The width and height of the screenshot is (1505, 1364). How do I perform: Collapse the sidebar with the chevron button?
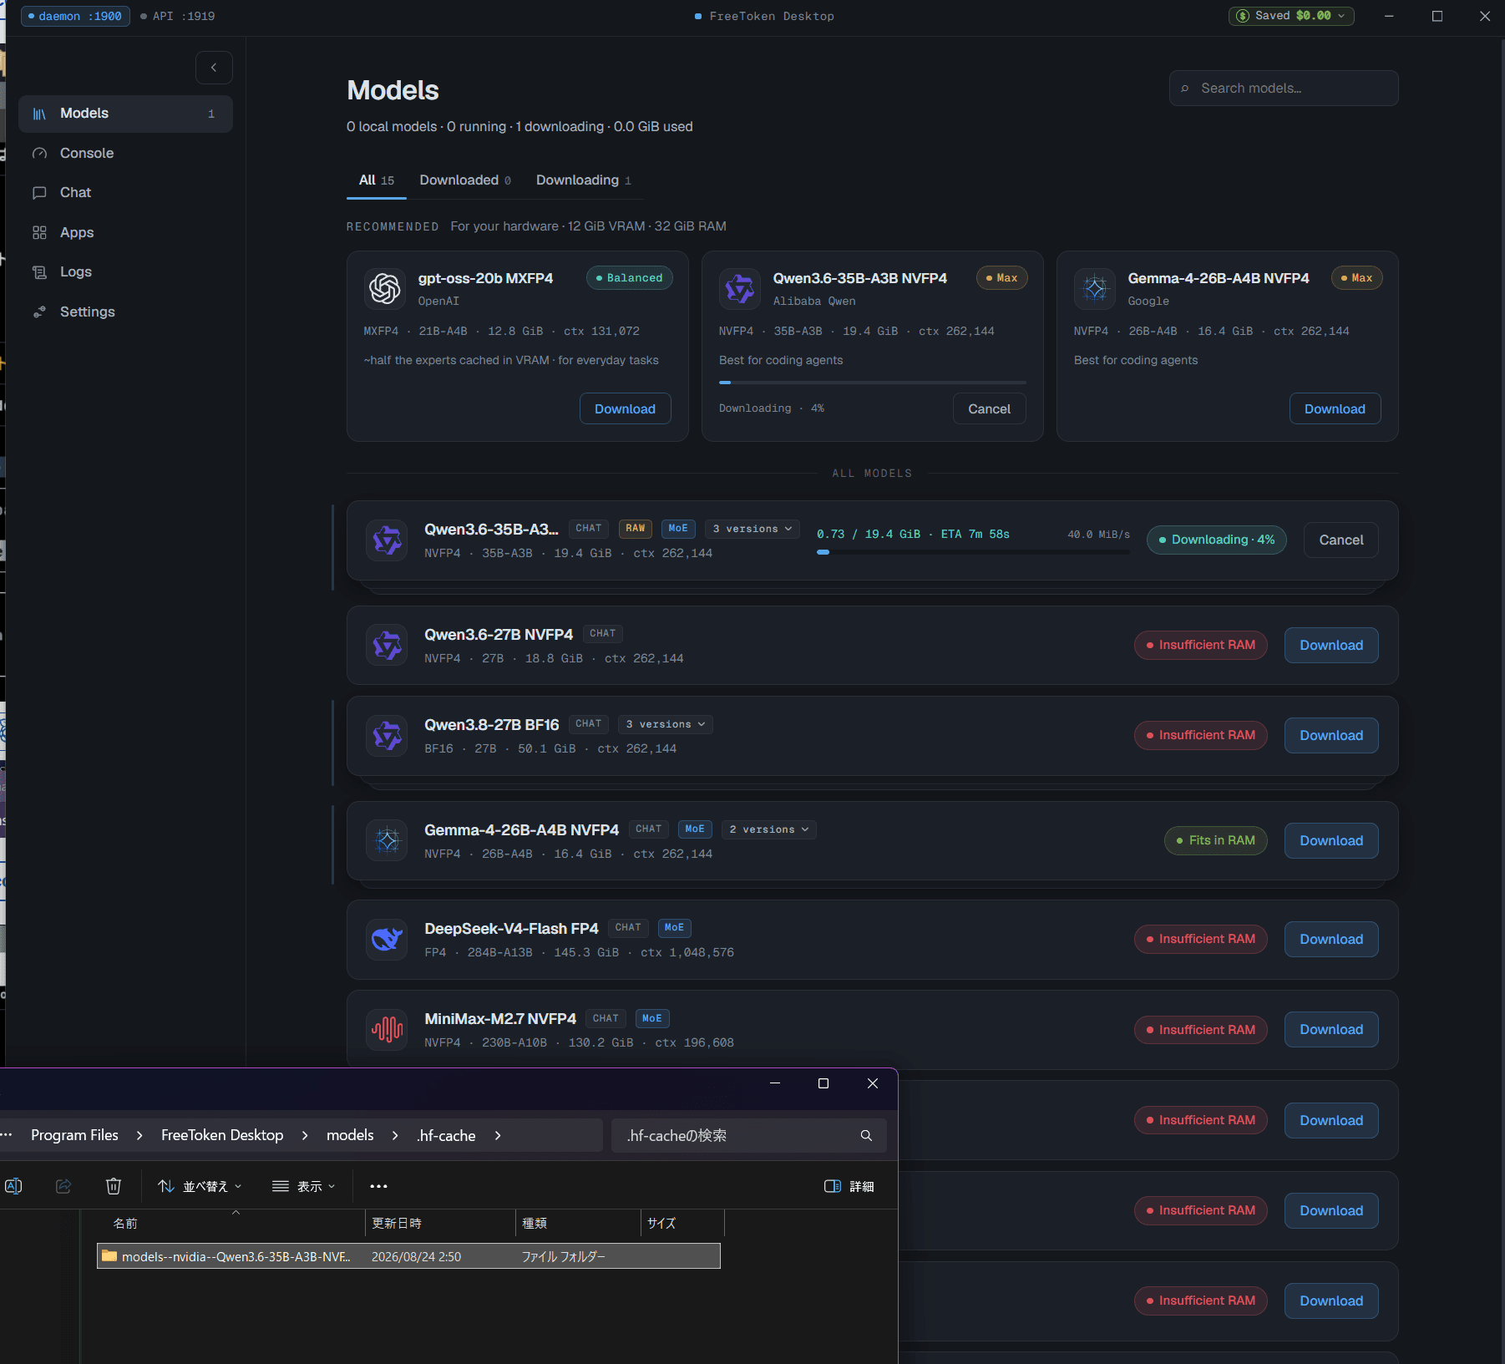[214, 68]
